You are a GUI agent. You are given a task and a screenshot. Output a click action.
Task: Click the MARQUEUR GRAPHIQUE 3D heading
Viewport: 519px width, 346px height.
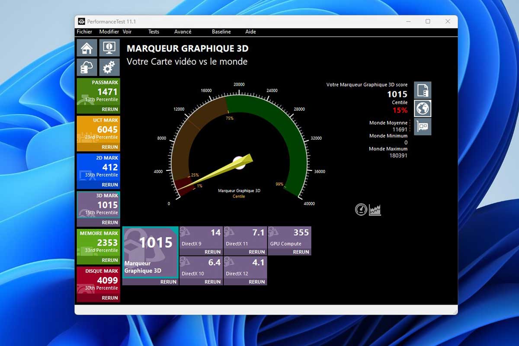tap(188, 48)
